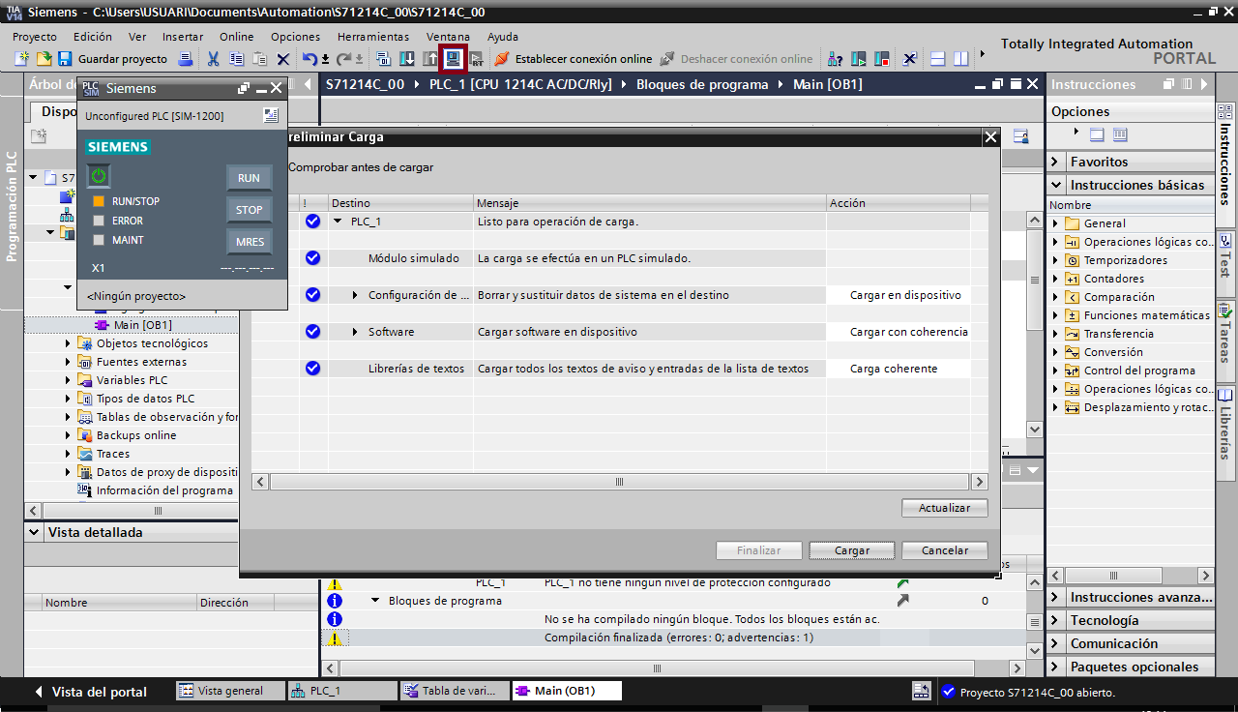
Task: Click Guardar proyecto save icon
Action: click(66, 59)
